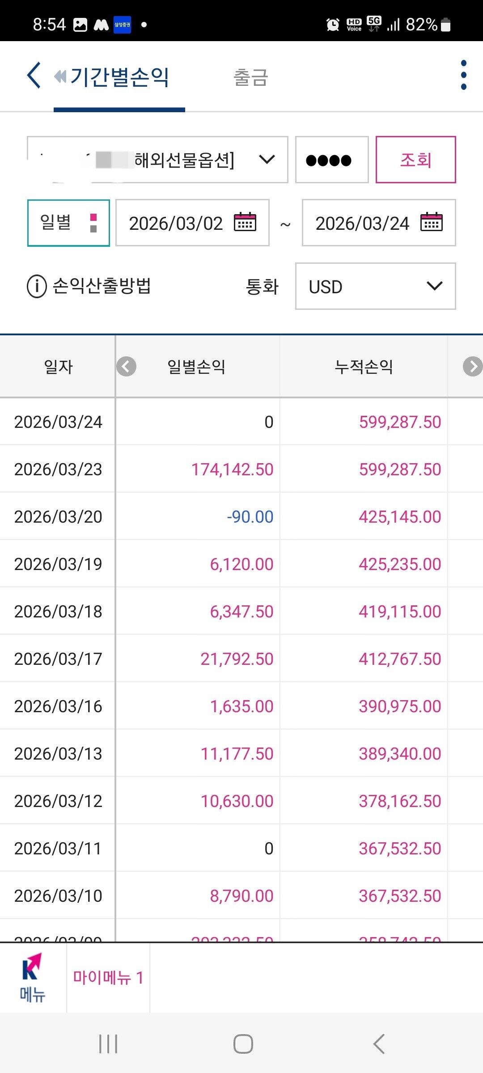Open end date calendar picker icon
Screen dimensions: 483x1073
(431, 222)
